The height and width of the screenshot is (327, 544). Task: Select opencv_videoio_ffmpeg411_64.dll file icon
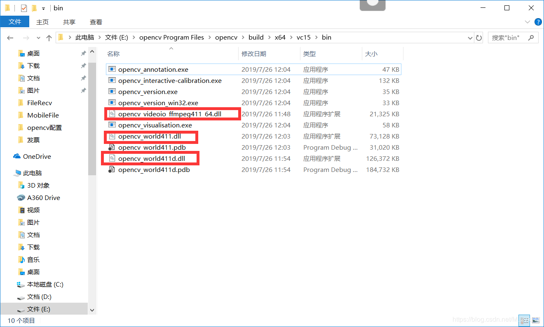click(112, 114)
